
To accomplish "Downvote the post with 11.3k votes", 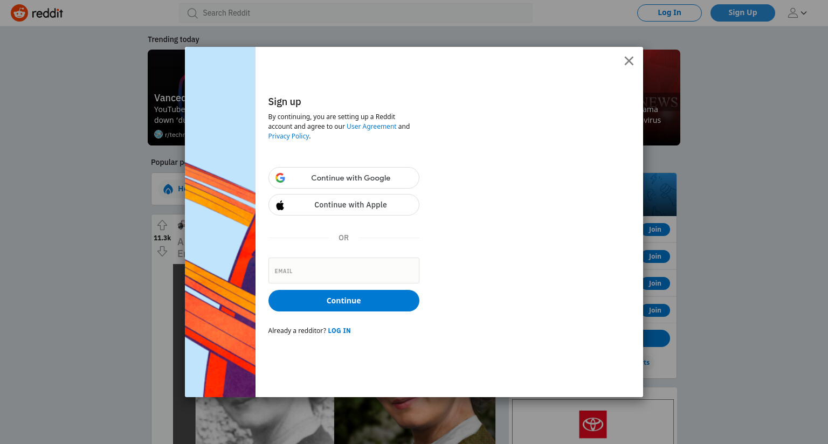I will pos(162,251).
